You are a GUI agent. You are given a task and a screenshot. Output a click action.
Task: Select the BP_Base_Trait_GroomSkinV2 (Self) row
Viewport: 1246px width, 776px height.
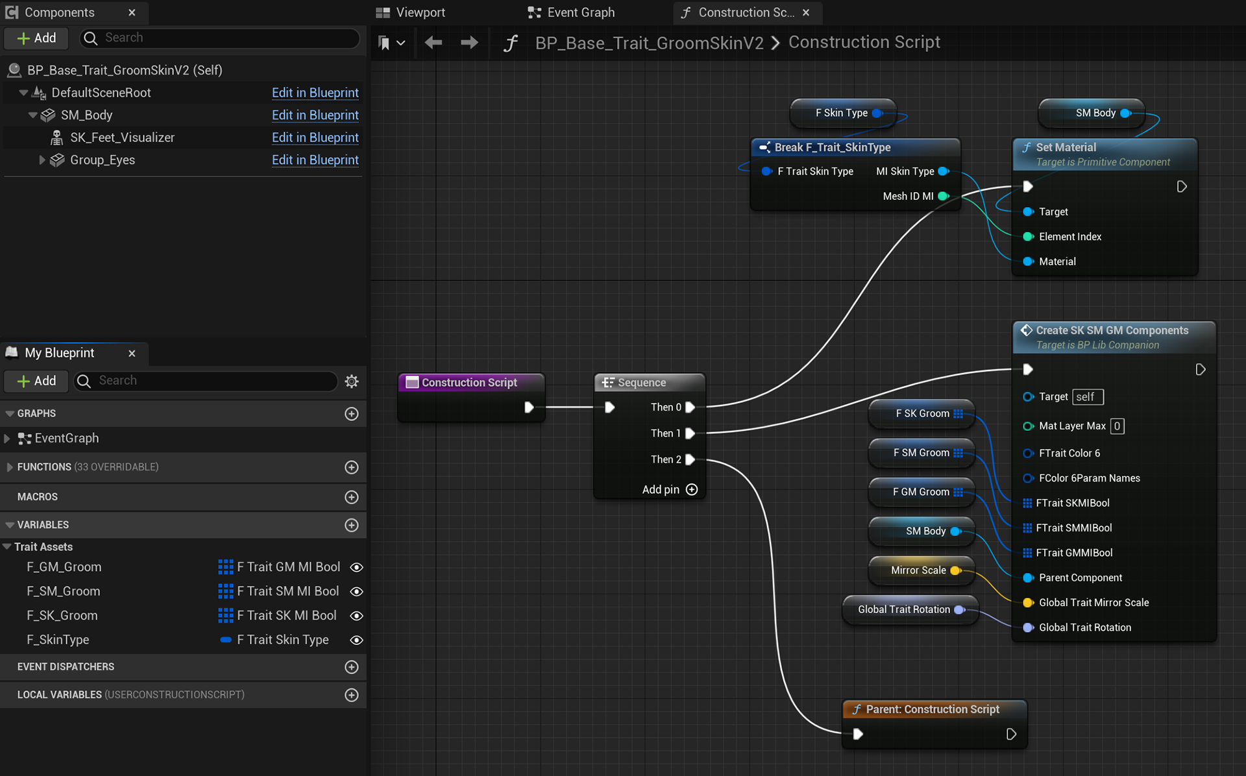click(x=183, y=70)
